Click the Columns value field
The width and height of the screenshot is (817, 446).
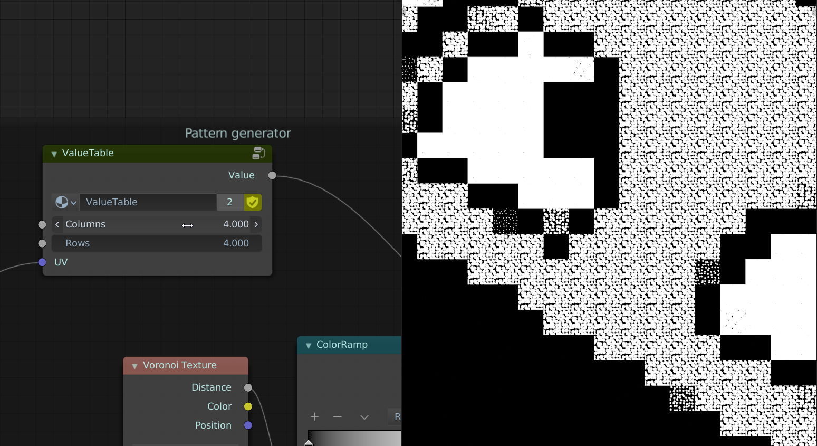click(x=157, y=224)
